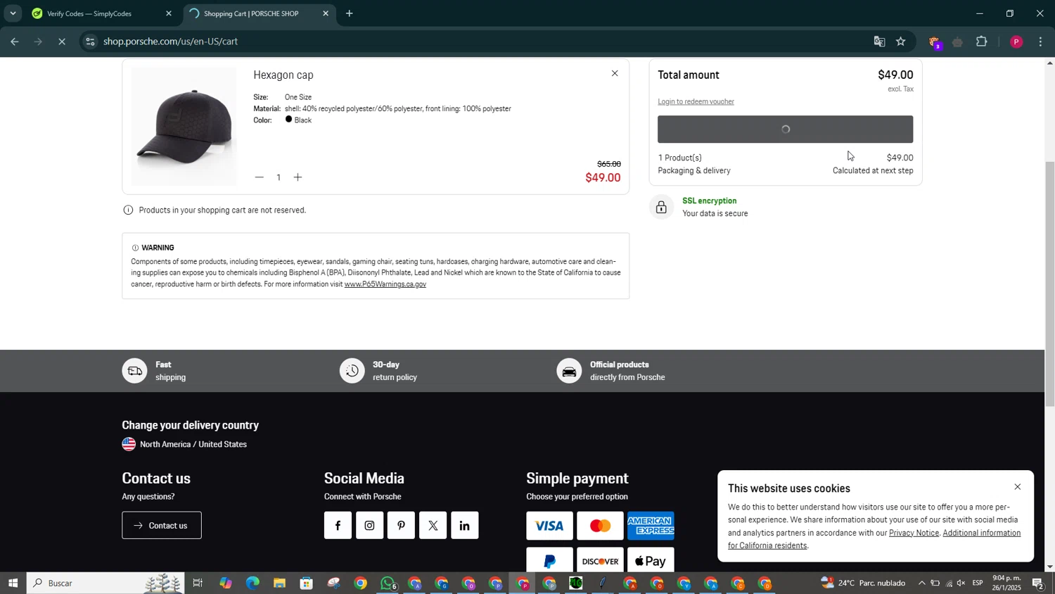Click the Mastercard payment logo
This screenshot has width=1055, height=594.
pos(600,526)
